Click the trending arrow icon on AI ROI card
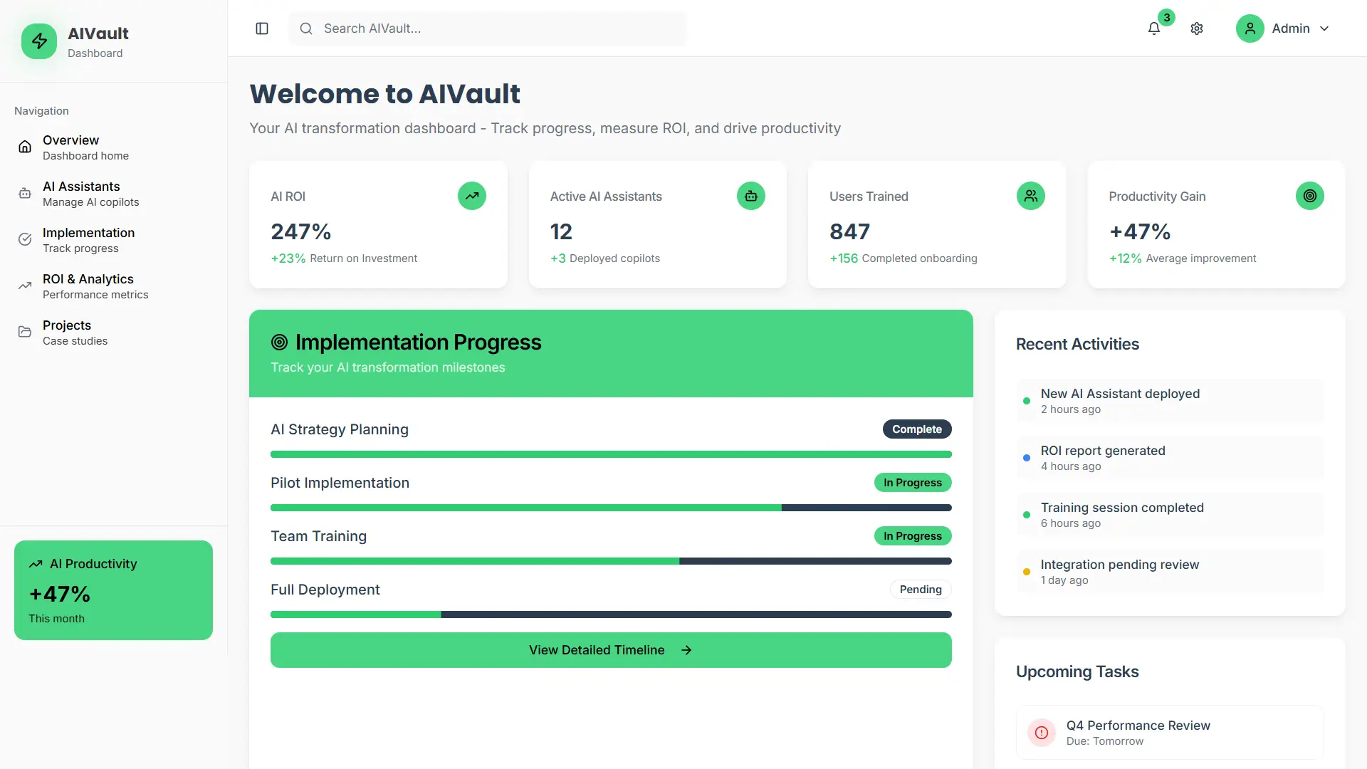Viewport: 1367px width, 769px height. click(472, 196)
